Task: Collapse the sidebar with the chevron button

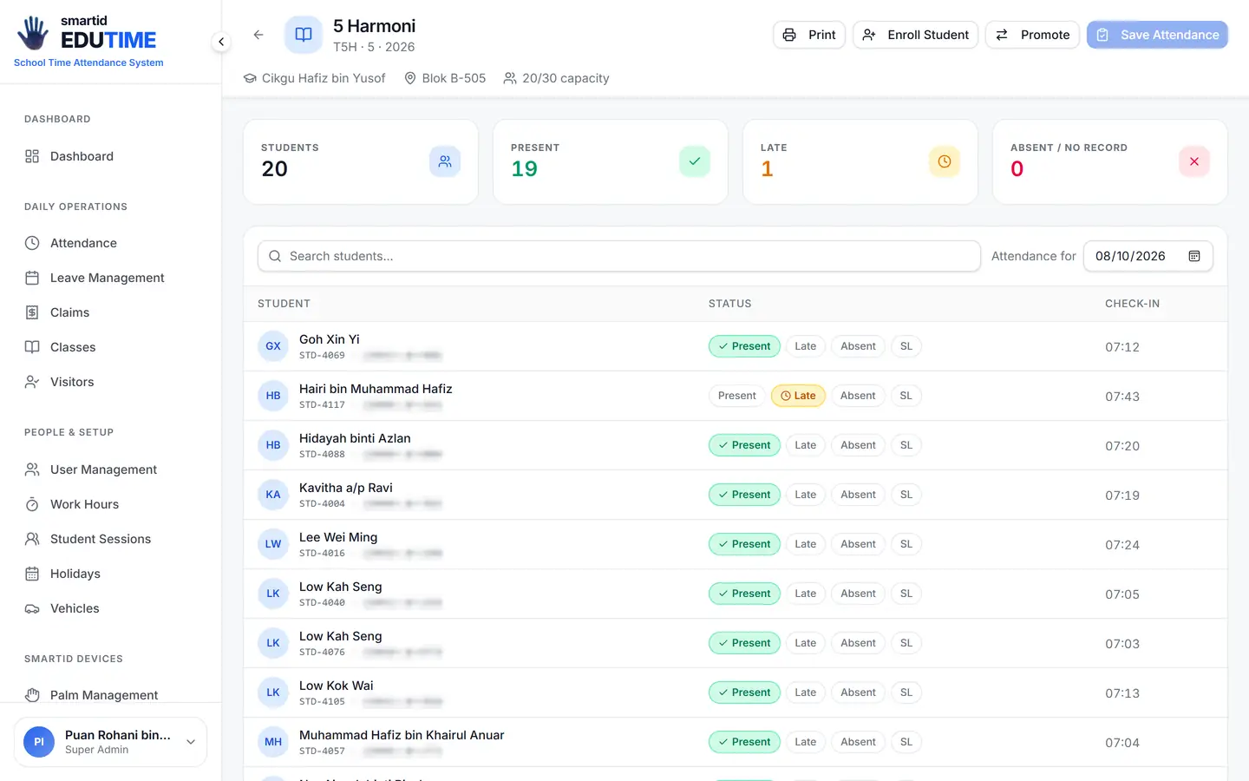Action: point(221,42)
